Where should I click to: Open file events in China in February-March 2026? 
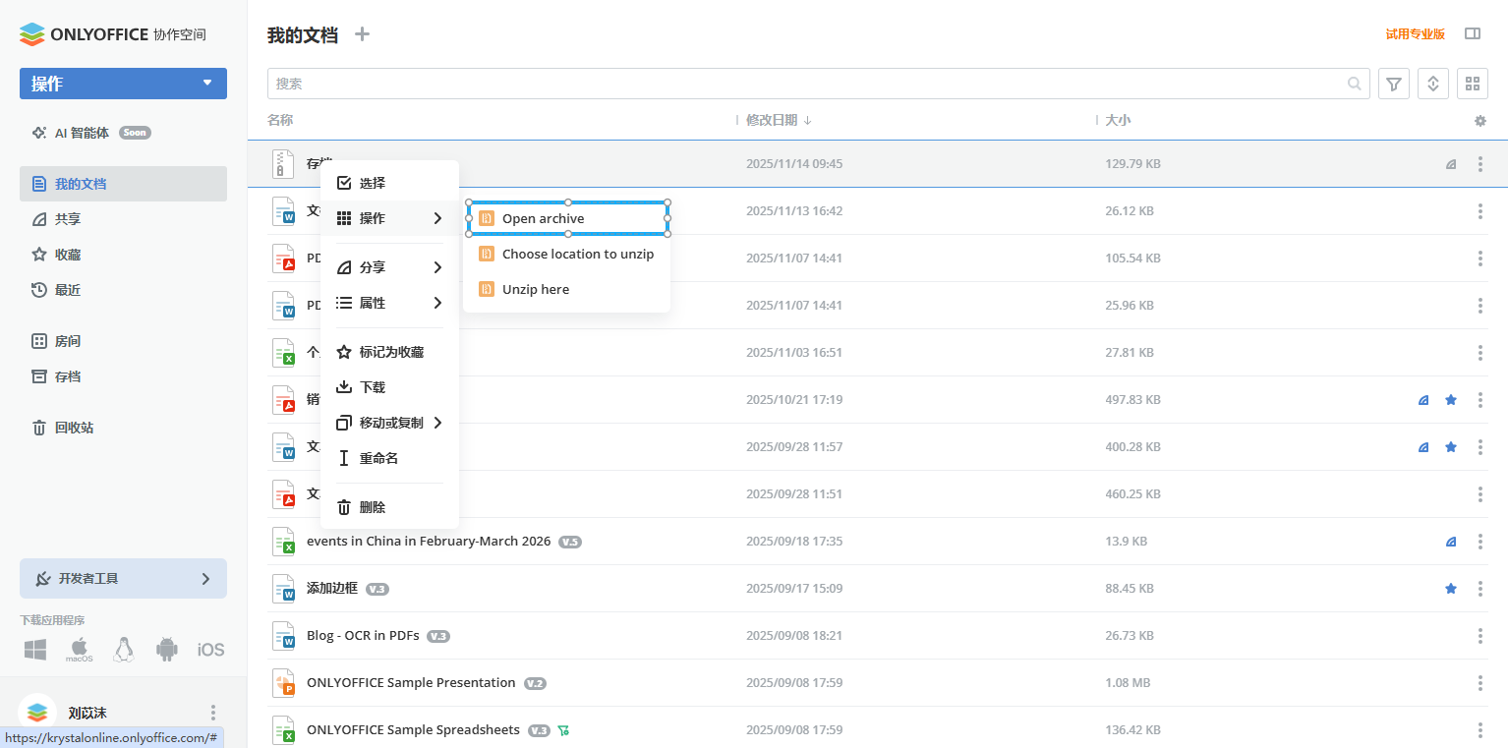click(429, 542)
